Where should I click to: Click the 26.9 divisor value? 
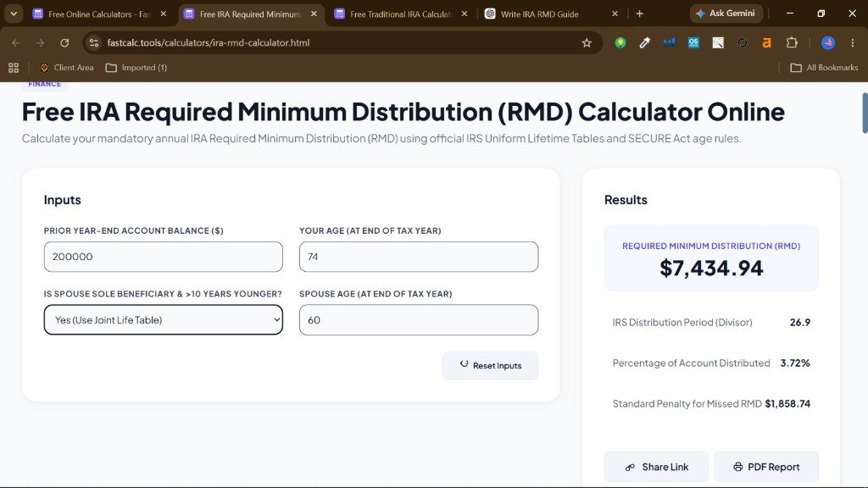[800, 322]
